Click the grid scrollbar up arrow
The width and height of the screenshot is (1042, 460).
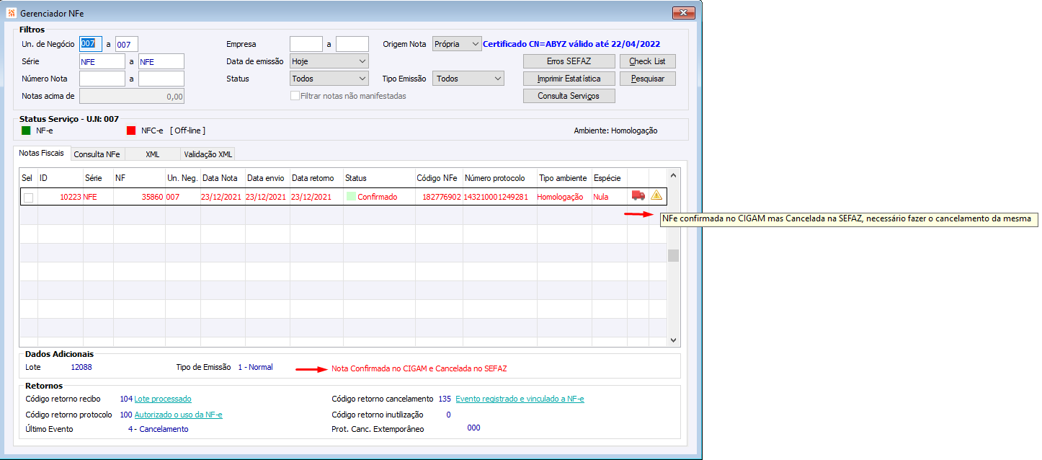673,175
